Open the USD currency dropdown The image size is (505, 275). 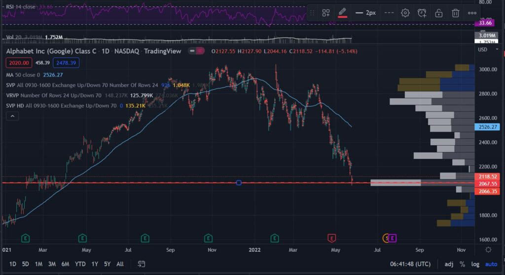[488, 50]
